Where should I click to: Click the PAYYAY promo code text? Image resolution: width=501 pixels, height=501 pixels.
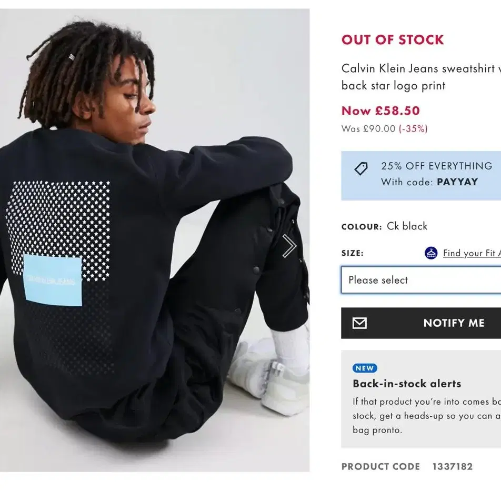click(x=457, y=182)
